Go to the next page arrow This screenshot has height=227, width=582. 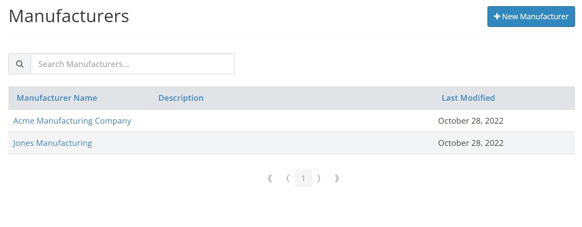(319, 178)
